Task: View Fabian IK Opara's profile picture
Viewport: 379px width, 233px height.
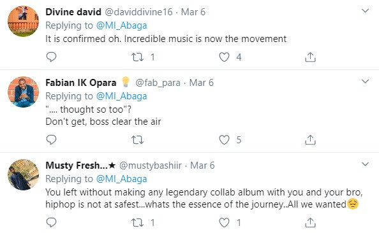Action: pyautogui.click(x=23, y=92)
